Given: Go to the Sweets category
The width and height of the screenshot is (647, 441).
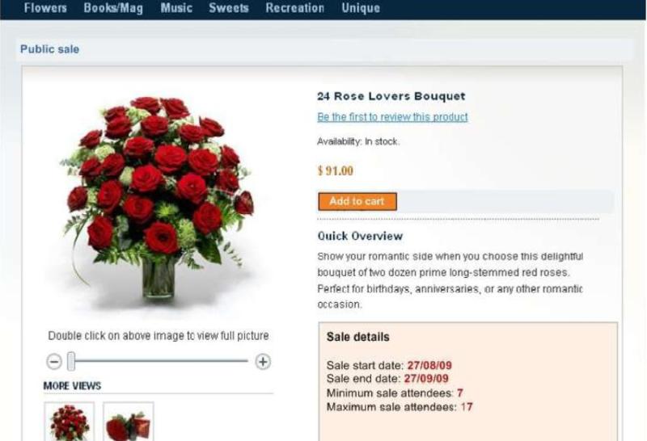Looking at the screenshot, I should 229,8.
